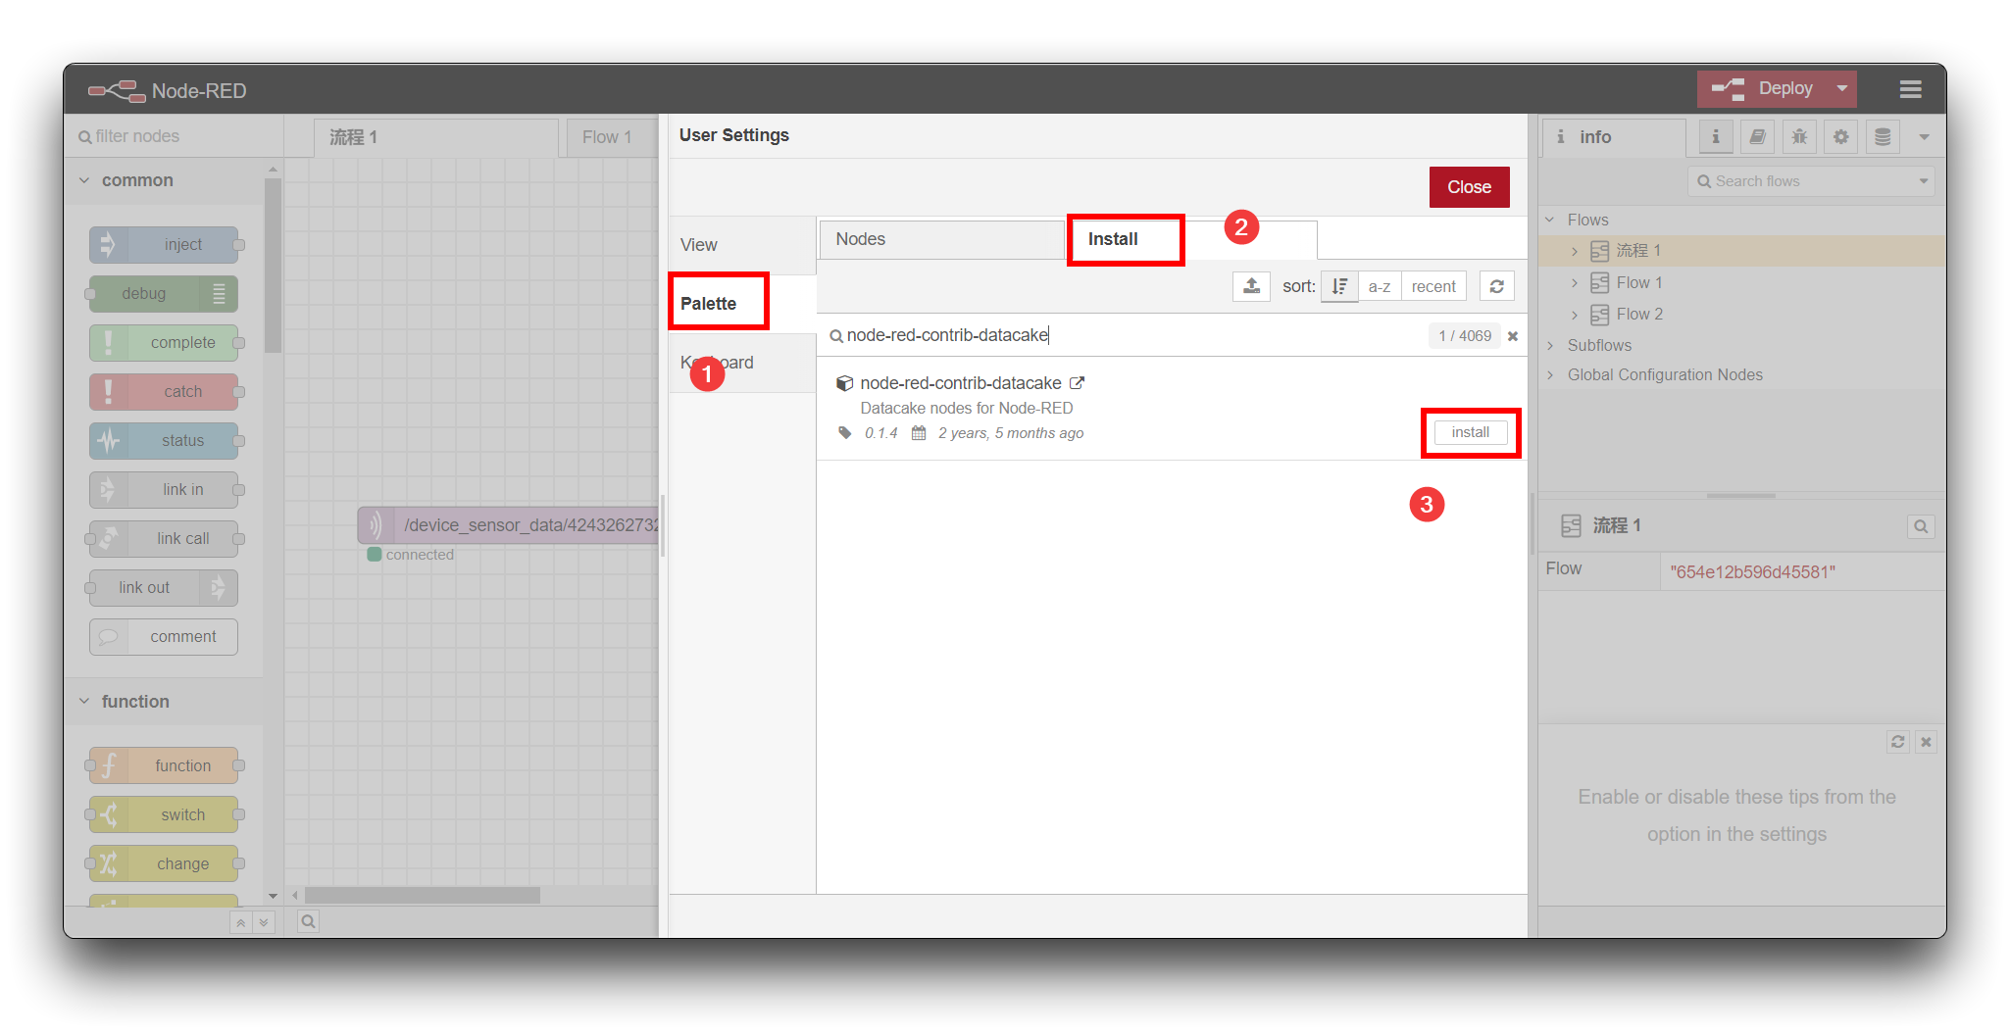Show the help book sidebar icon
Image resolution: width=2010 pixels, height=1033 pixels.
point(1757,137)
